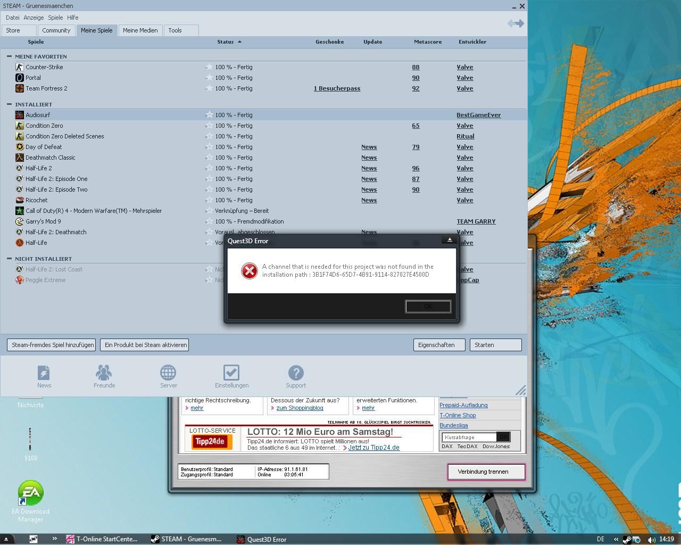Open the Spiele menu
The height and width of the screenshot is (545, 681).
pyautogui.click(x=55, y=18)
